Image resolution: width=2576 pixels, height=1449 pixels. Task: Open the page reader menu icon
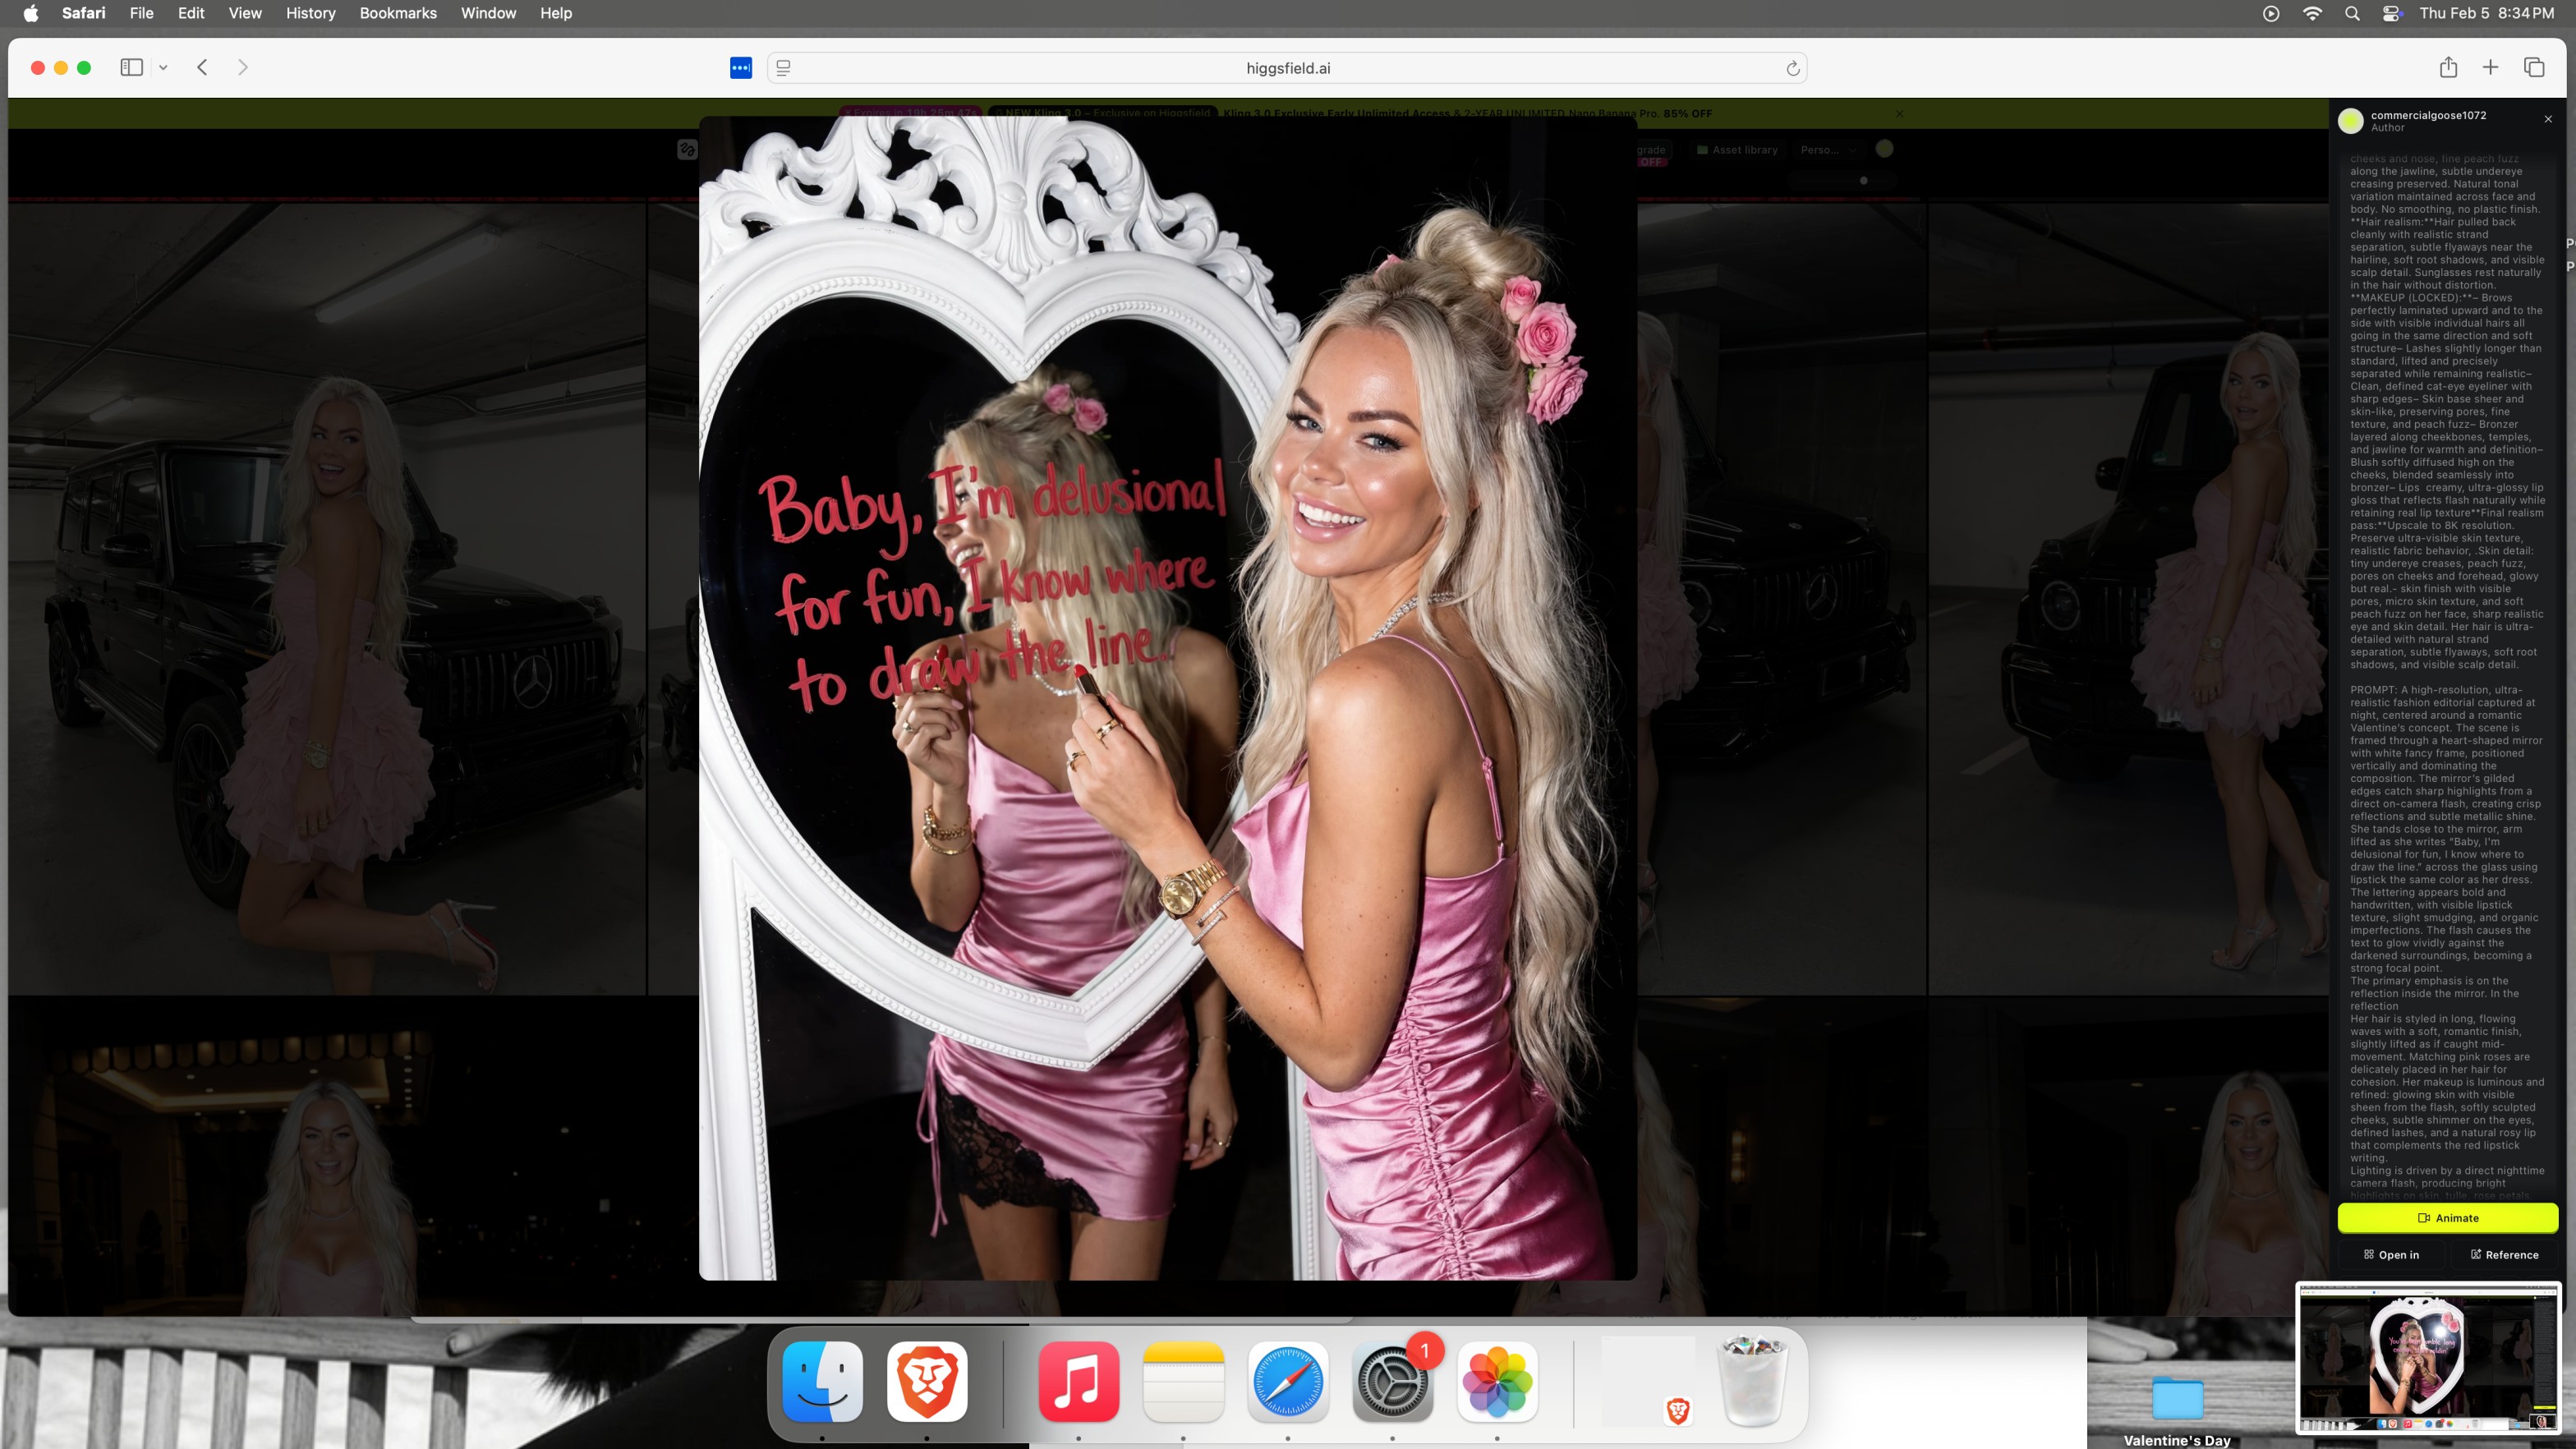[784, 68]
